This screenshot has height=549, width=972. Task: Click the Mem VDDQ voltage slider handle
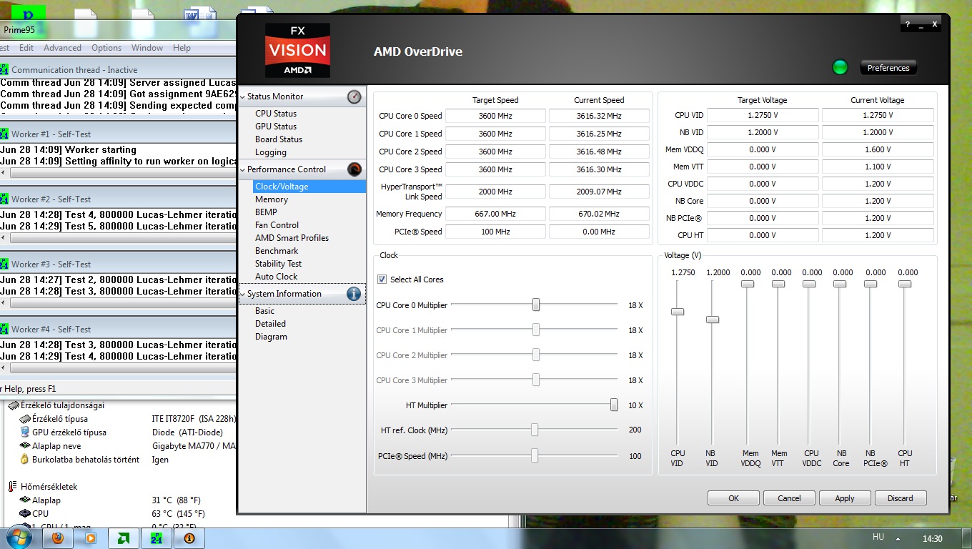(x=748, y=284)
